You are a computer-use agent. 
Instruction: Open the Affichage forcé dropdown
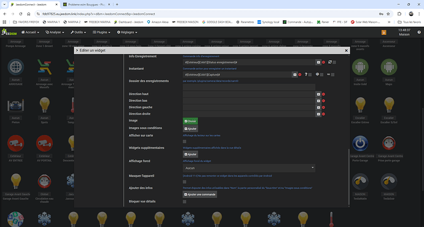(249, 168)
